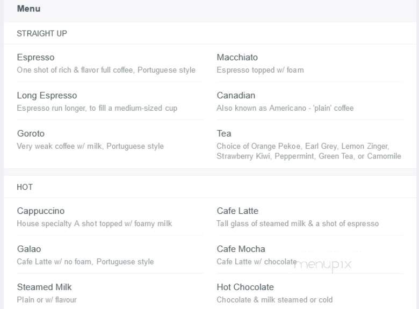The width and height of the screenshot is (419, 309).
Task: Select the Cafe Latte item
Action: [x=237, y=211]
